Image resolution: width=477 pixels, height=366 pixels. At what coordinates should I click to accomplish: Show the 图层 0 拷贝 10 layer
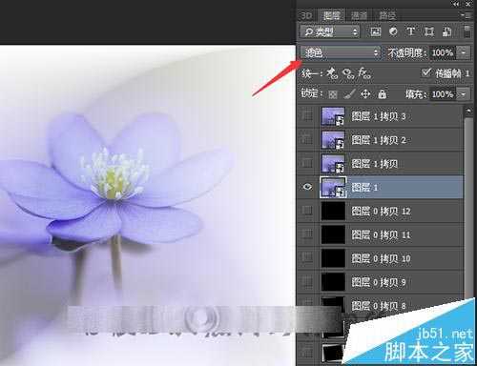click(307, 258)
